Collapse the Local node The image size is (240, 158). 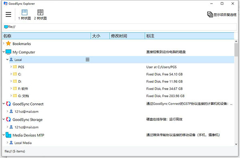click(x=7, y=60)
